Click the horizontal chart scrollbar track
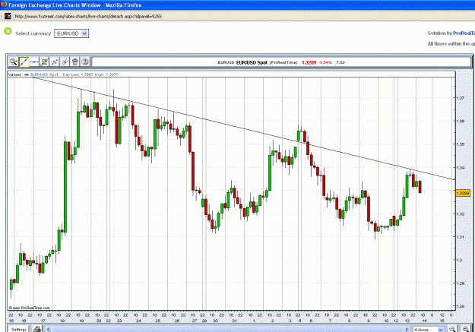 click(x=227, y=329)
